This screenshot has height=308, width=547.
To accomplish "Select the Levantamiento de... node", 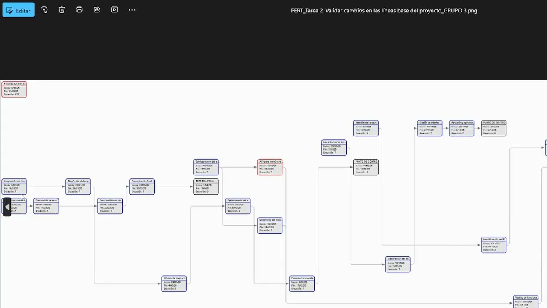I will tap(334, 148).
